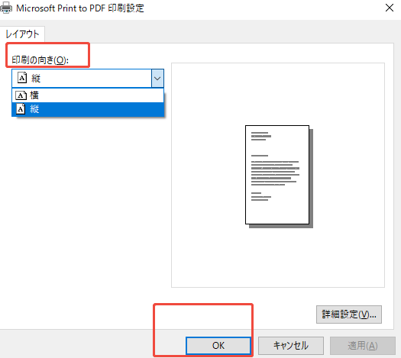This screenshot has height=358, width=401.
Task: Click the body text lines in page preview
Action: pos(275,173)
